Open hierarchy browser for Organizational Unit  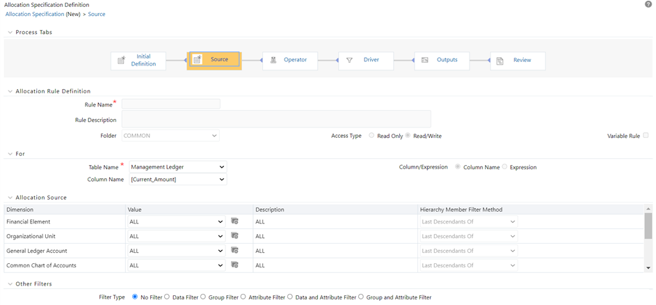tap(234, 236)
